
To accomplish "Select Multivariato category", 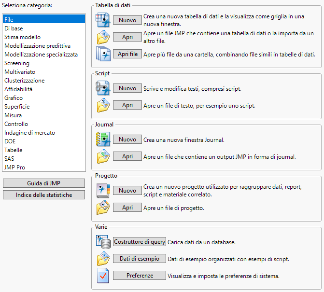I will pos(44,71).
